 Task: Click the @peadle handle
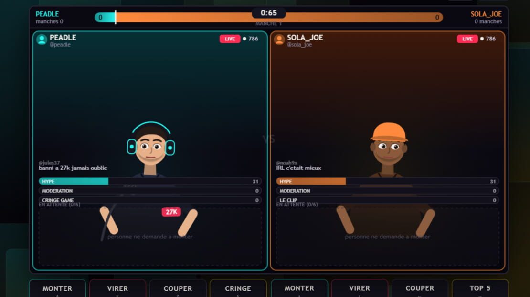click(x=60, y=44)
